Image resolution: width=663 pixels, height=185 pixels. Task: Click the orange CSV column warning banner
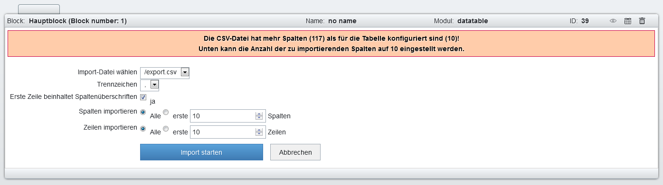(x=331, y=44)
